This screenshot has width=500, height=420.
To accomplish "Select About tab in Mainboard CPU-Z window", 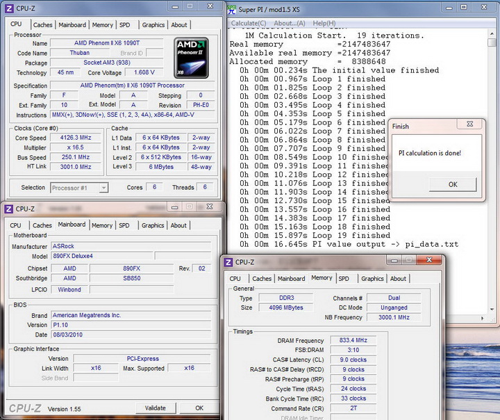I will tap(178, 225).
